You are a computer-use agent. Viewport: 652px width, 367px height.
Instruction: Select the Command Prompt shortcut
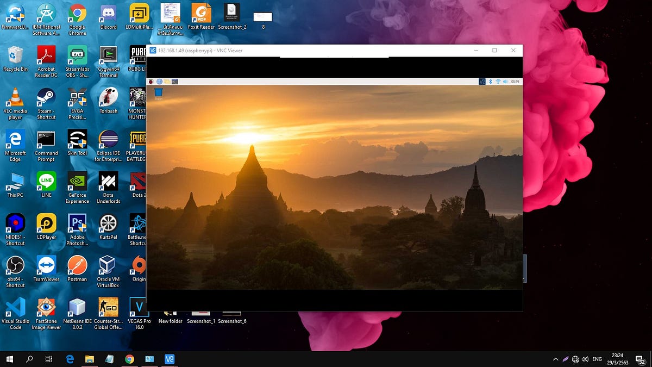click(46, 146)
